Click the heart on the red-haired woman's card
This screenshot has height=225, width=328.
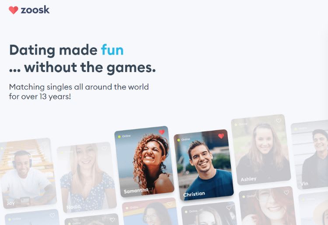tap(286, 193)
